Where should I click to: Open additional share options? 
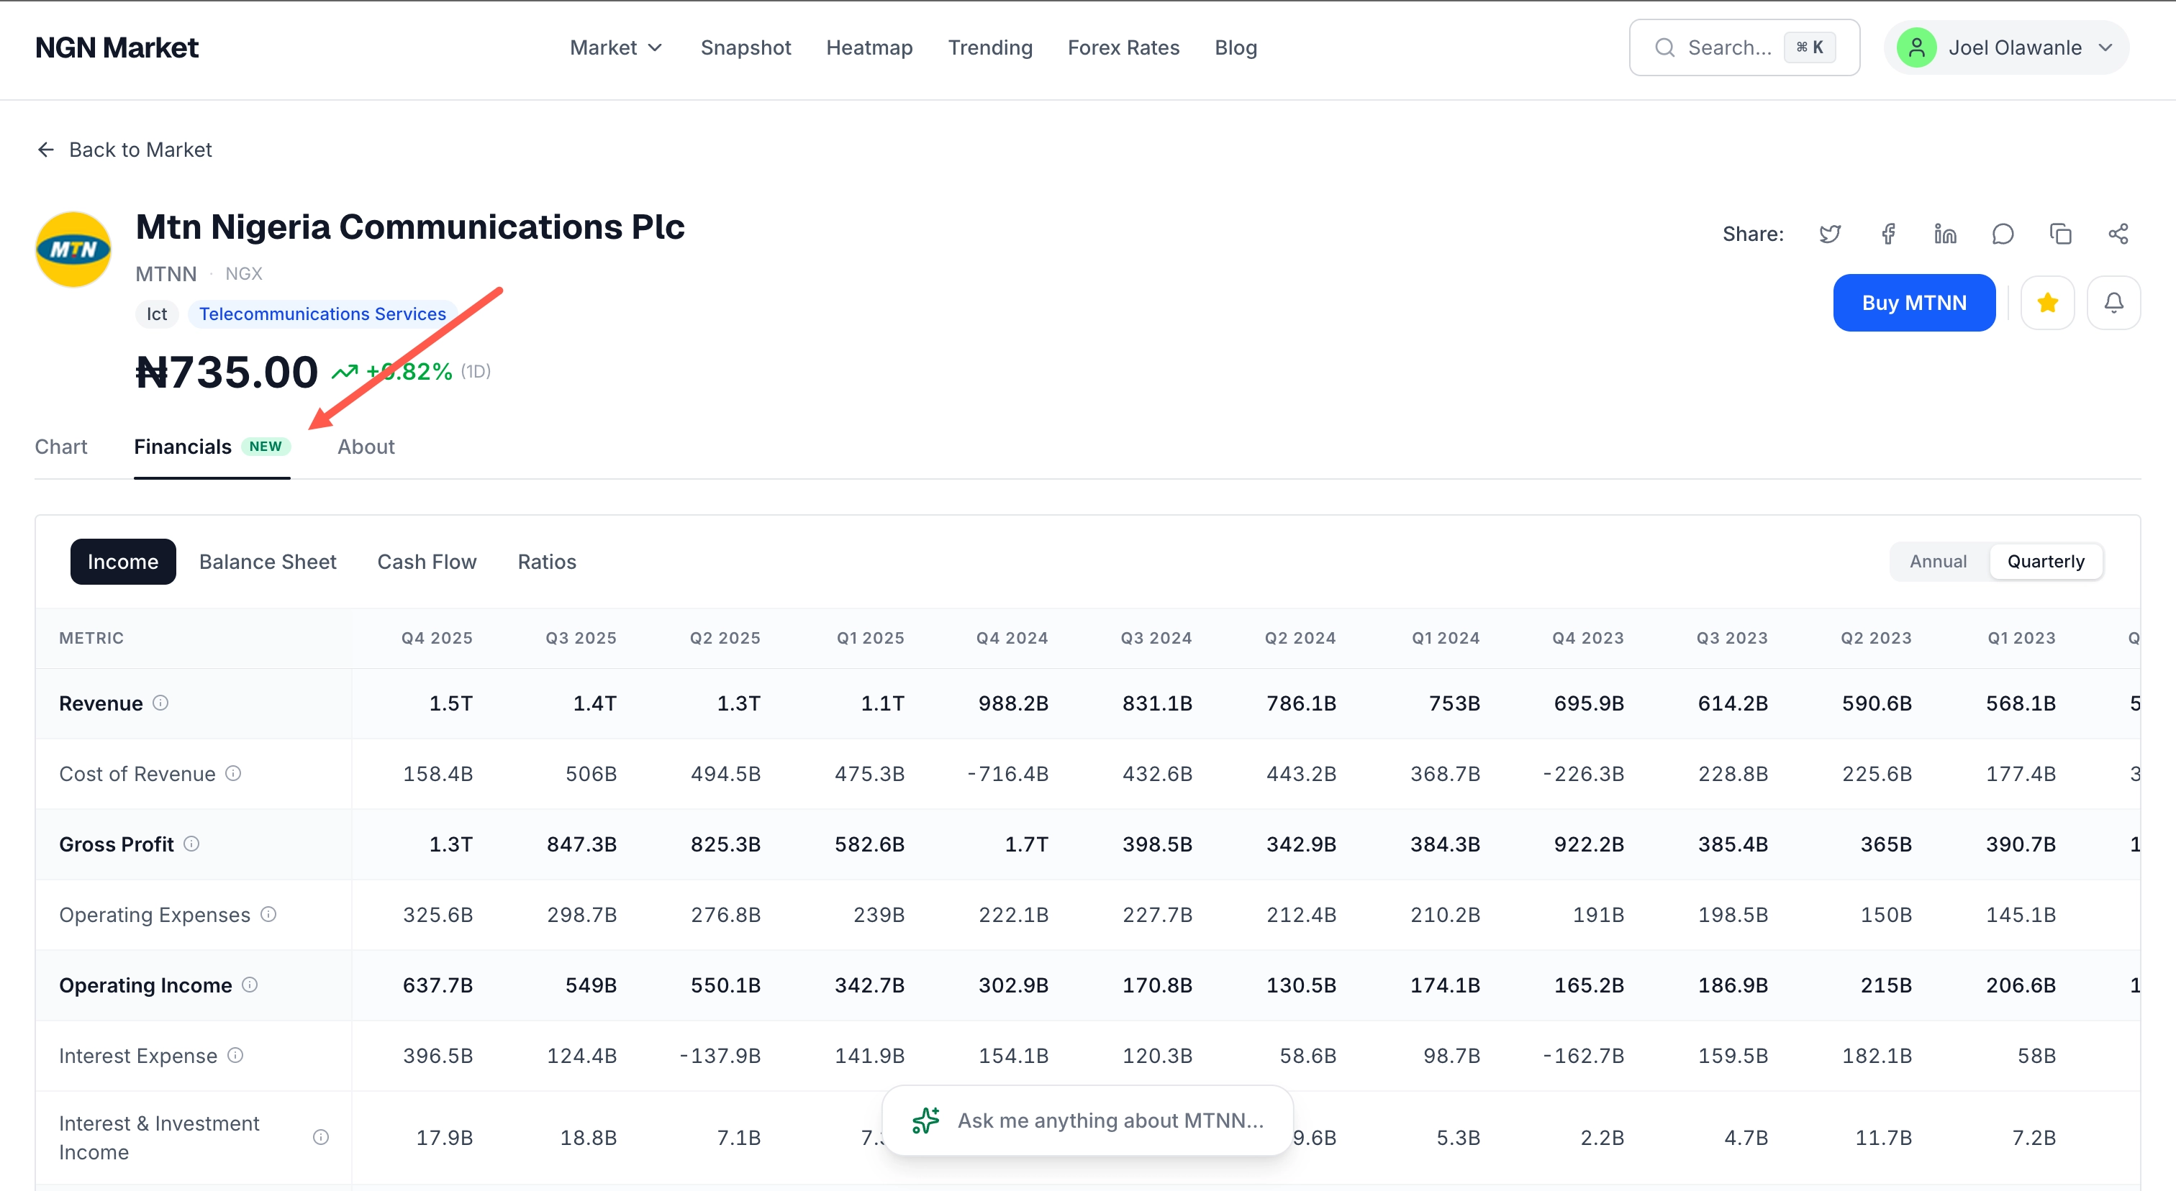pos(2118,233)
